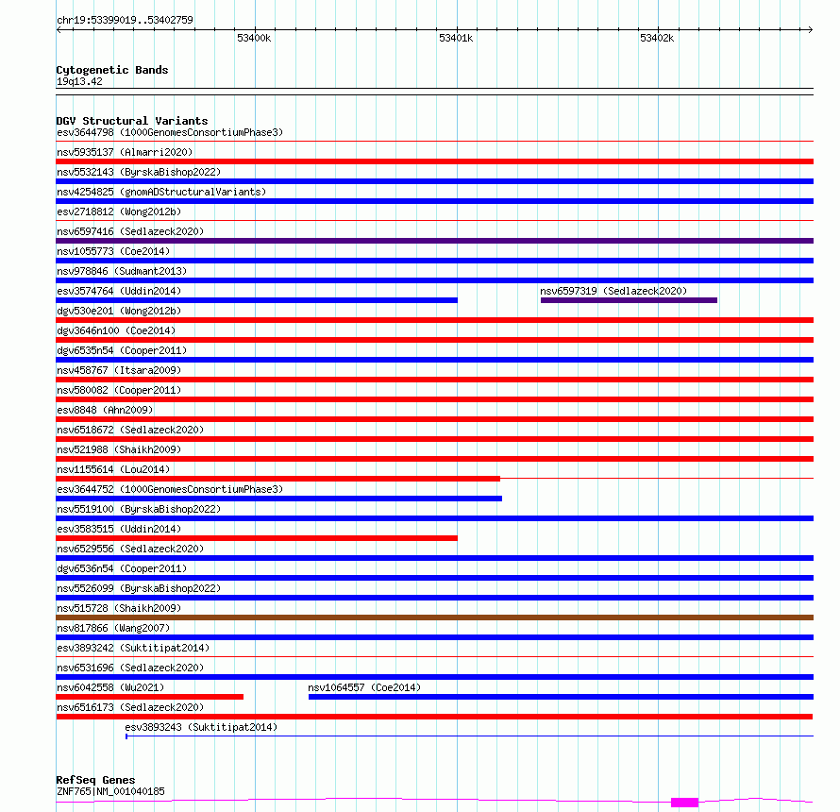Click the purple nsv6597416 (Sedlazeck2020) bar

[x=434, y=241]
